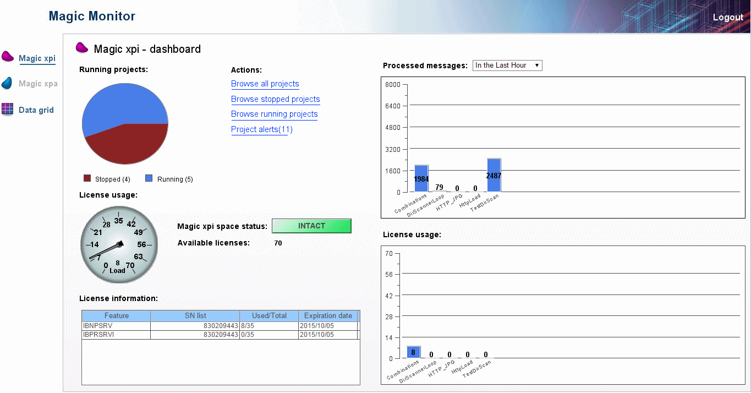751x393 pixels.
Task: Click the Stopped (4) legend label
Action: point(113,179)
